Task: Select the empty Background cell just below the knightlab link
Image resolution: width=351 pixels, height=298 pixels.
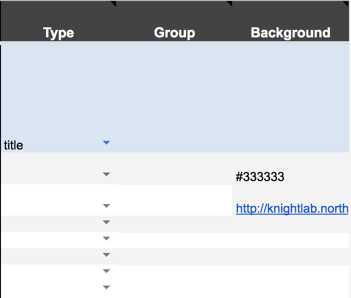Action: 291,224
